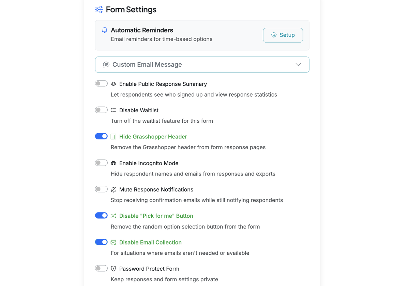Click the muted bell icon near Mute Response Notifications

(113, 189)
